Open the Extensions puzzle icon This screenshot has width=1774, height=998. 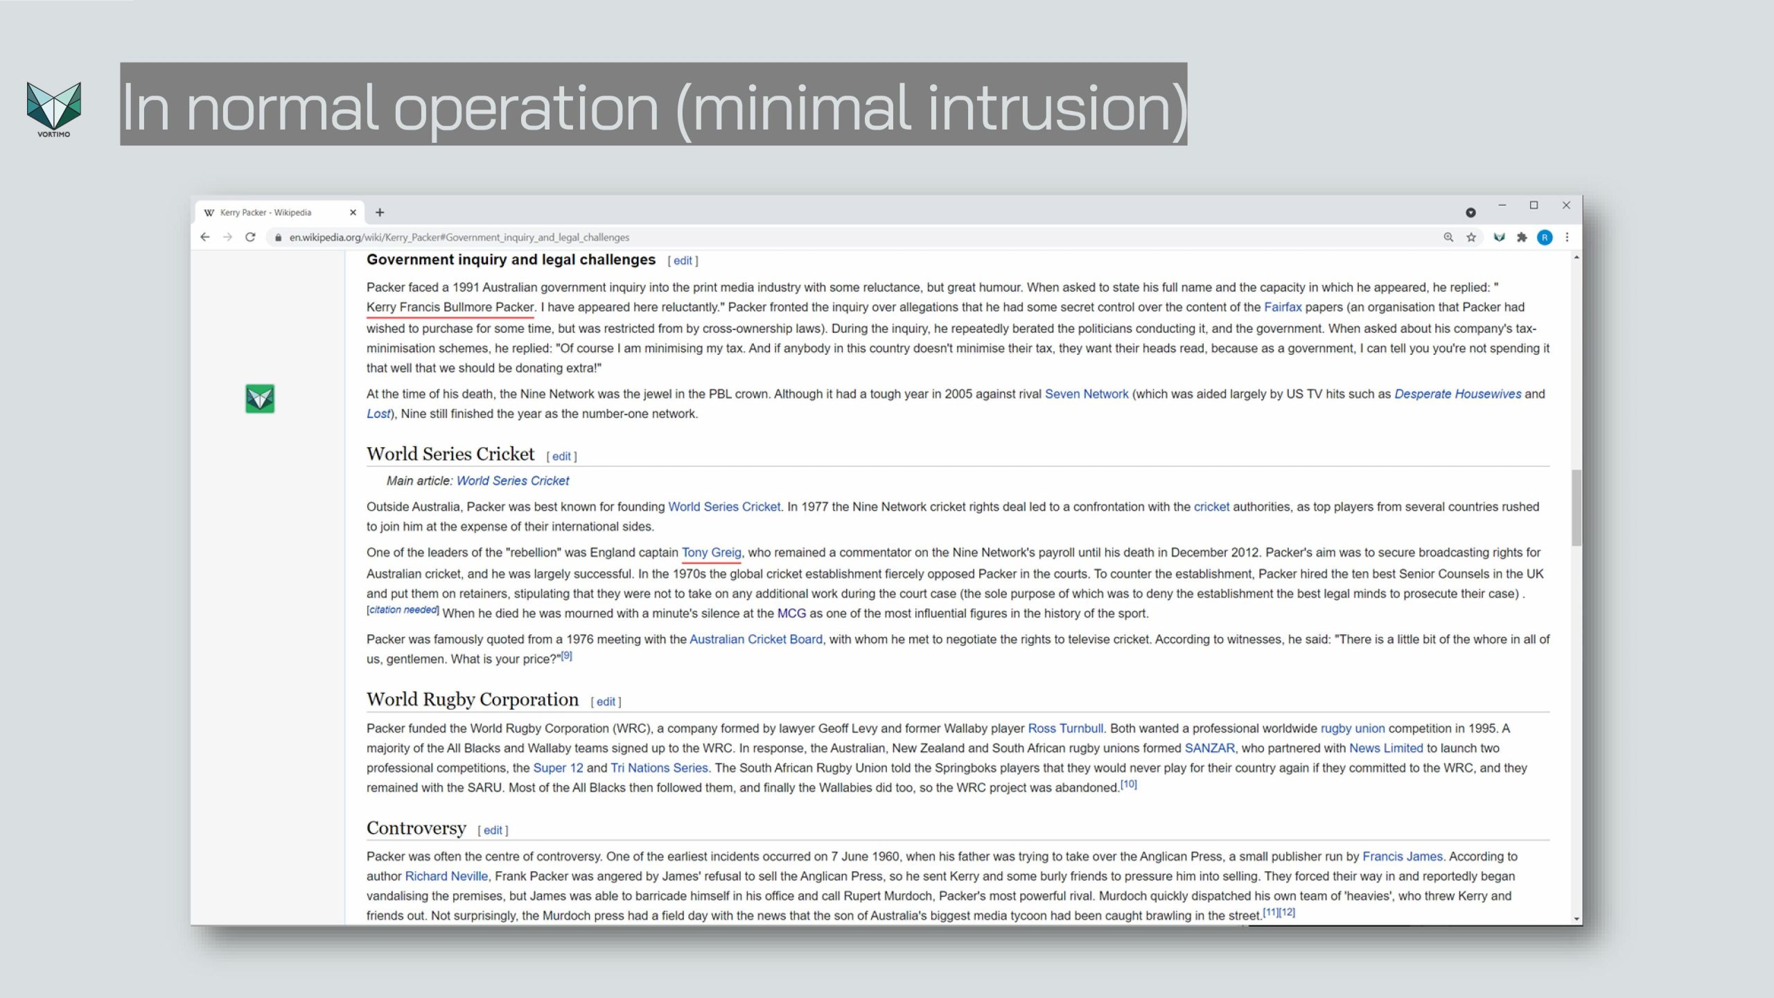tap(1522, 237)
